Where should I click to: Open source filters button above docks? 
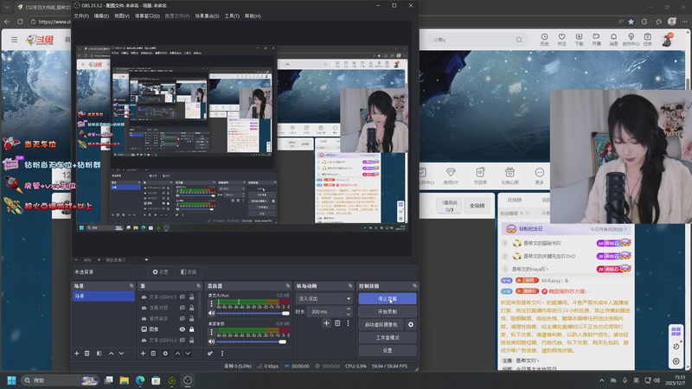pyautogui.click(x=189, y=272)
